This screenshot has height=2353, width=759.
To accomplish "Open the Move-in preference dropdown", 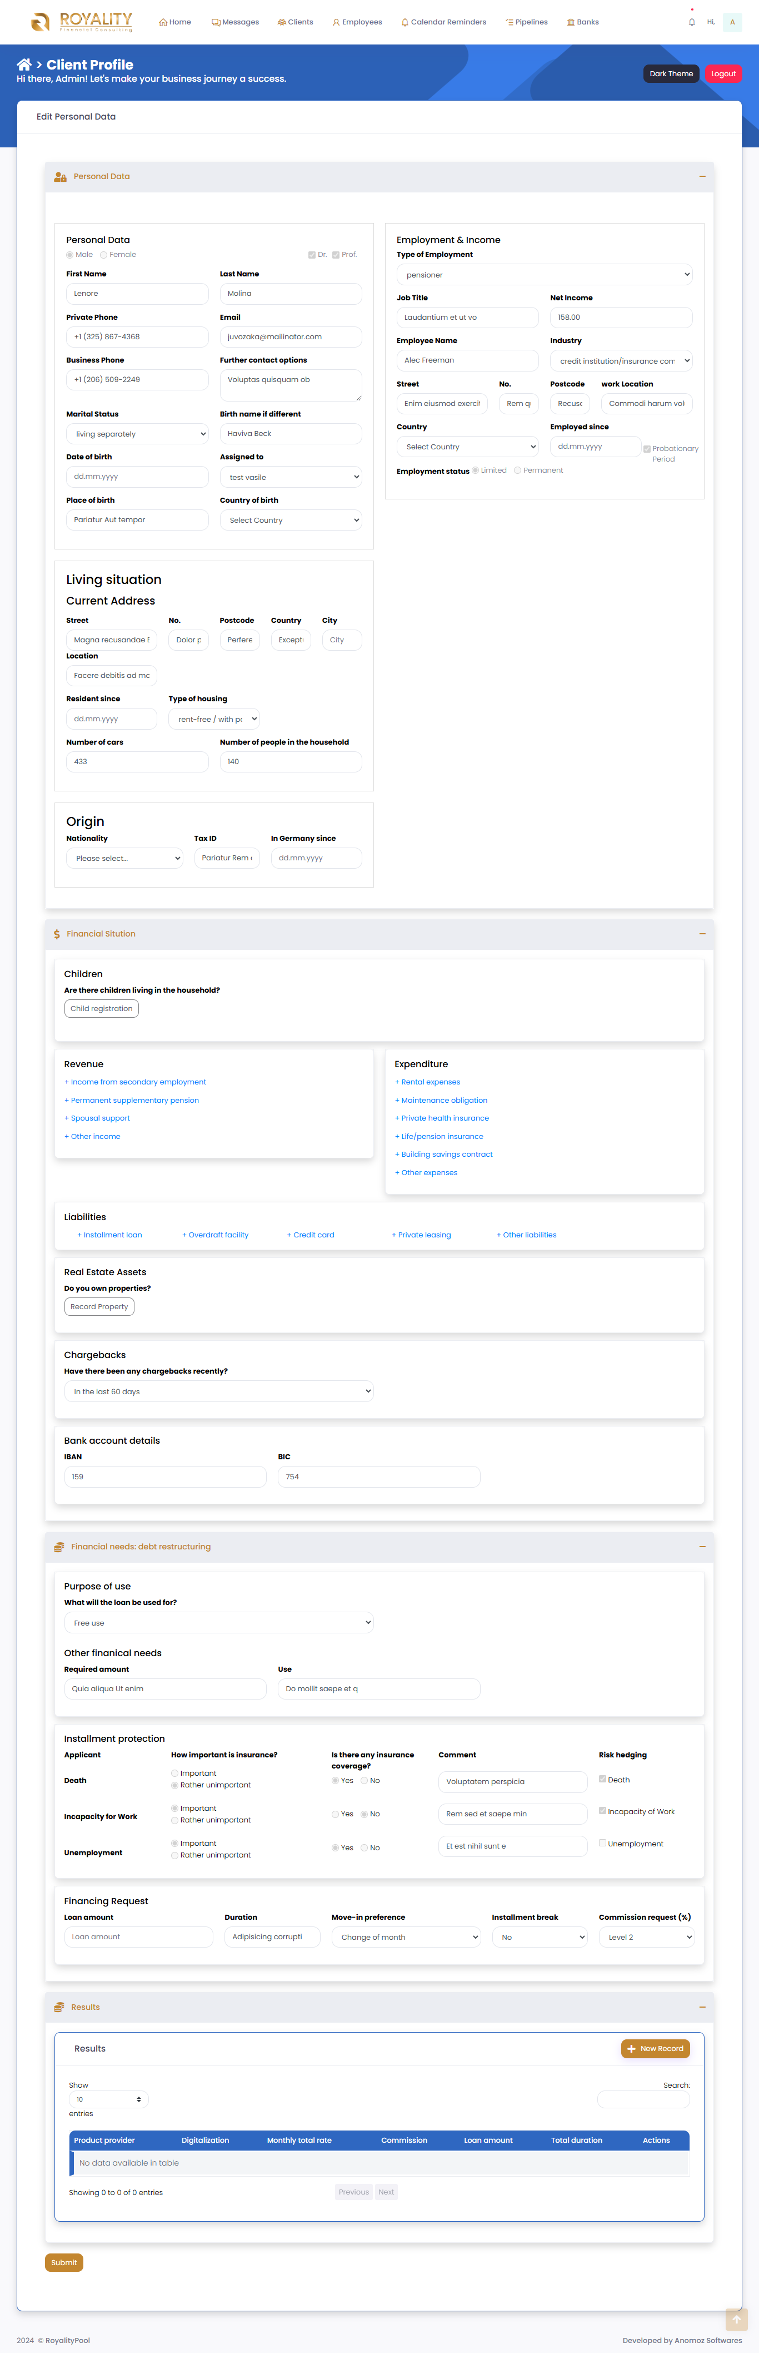I will tap(406, 1938).
